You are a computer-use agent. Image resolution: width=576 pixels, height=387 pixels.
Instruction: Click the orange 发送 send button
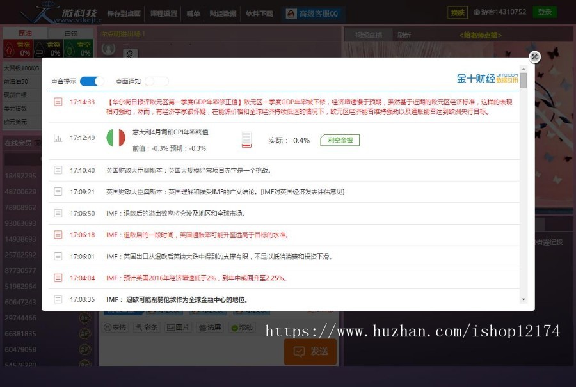[x=310, y=351]
